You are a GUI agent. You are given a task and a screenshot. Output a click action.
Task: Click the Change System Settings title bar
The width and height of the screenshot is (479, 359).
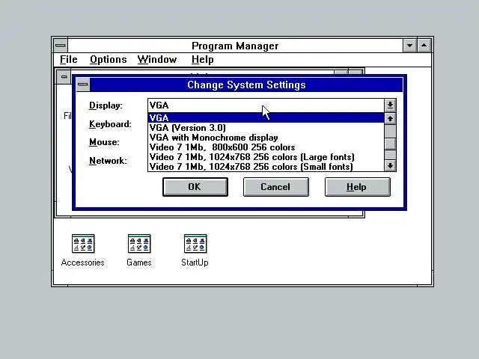coord(246,85)
